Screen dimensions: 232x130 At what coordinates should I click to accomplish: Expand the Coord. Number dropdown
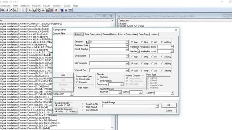(x=127, y=49)
